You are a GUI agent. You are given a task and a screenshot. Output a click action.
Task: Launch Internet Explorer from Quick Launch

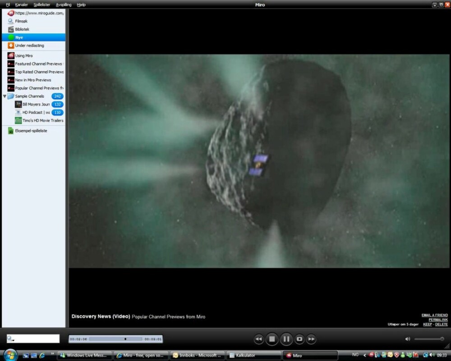tap(42, 356)
